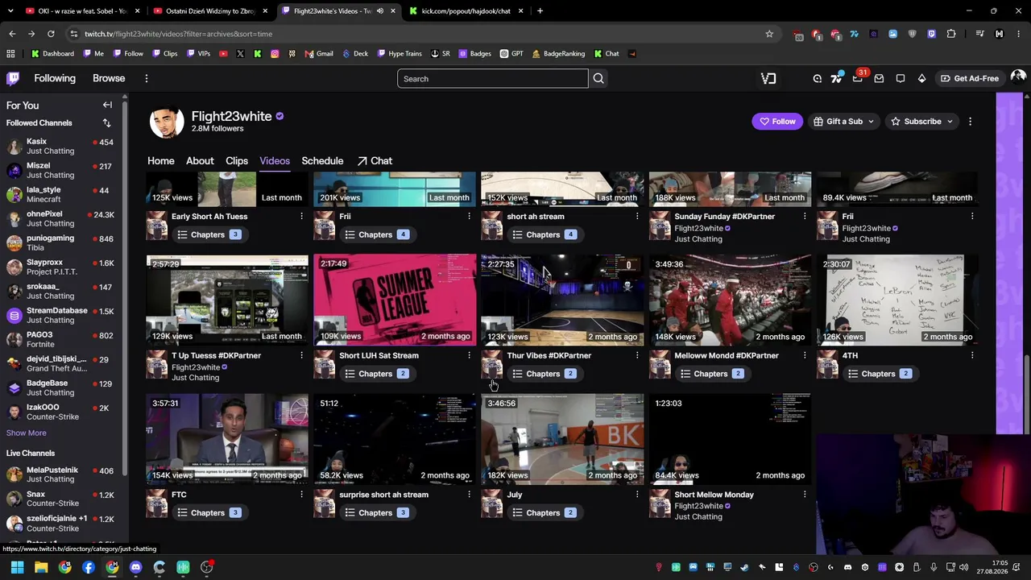Switch to the Schedule channel tab
The width and height of the screenshot is (1031, 580).
point(322,161)
